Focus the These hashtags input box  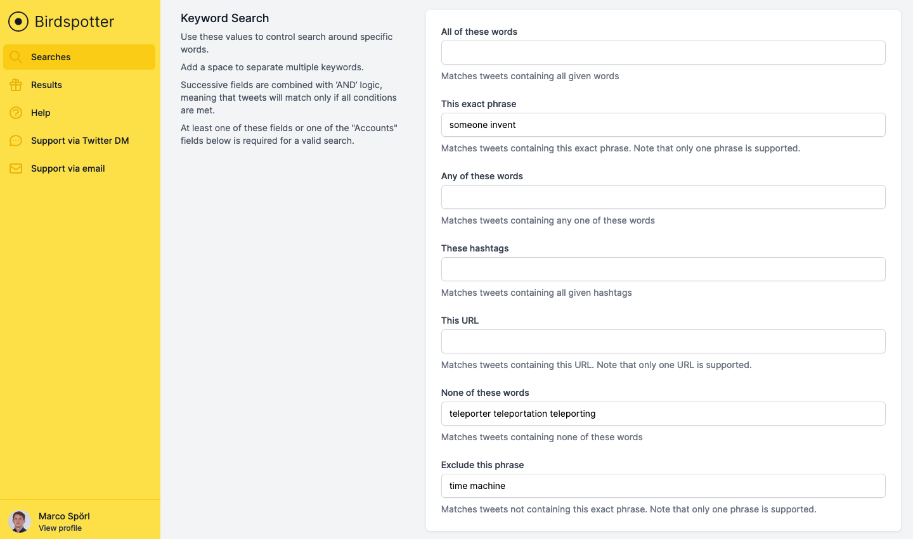(663, 269)
